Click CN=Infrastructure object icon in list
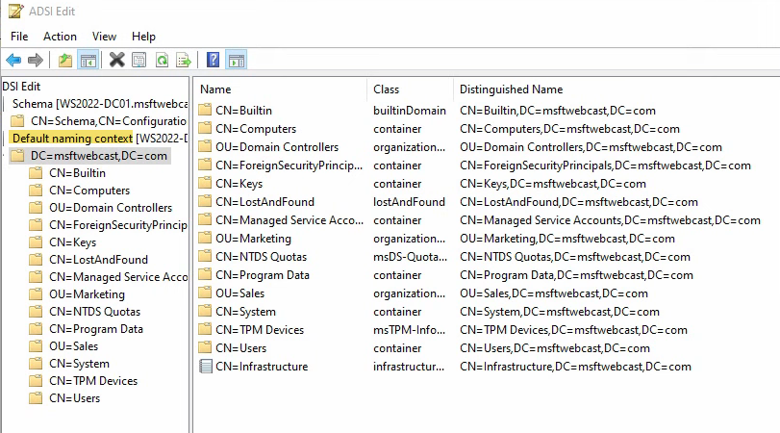Image resolution: width=780 pixels, height=433 pixels. tap(206, 367)
